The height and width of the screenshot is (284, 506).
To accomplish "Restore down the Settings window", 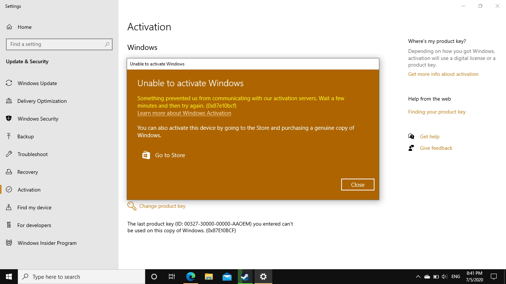I will (480, 6).
